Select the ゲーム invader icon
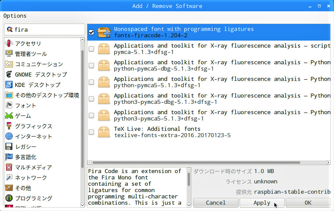This screenshot has height=211, width=334. 9,116
